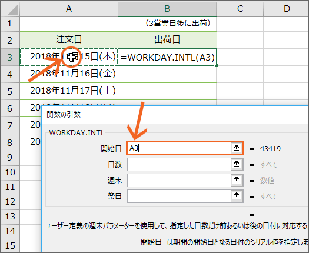Click the 出荷日 header cell
The image size is (309, 253).
coord(167,39)
